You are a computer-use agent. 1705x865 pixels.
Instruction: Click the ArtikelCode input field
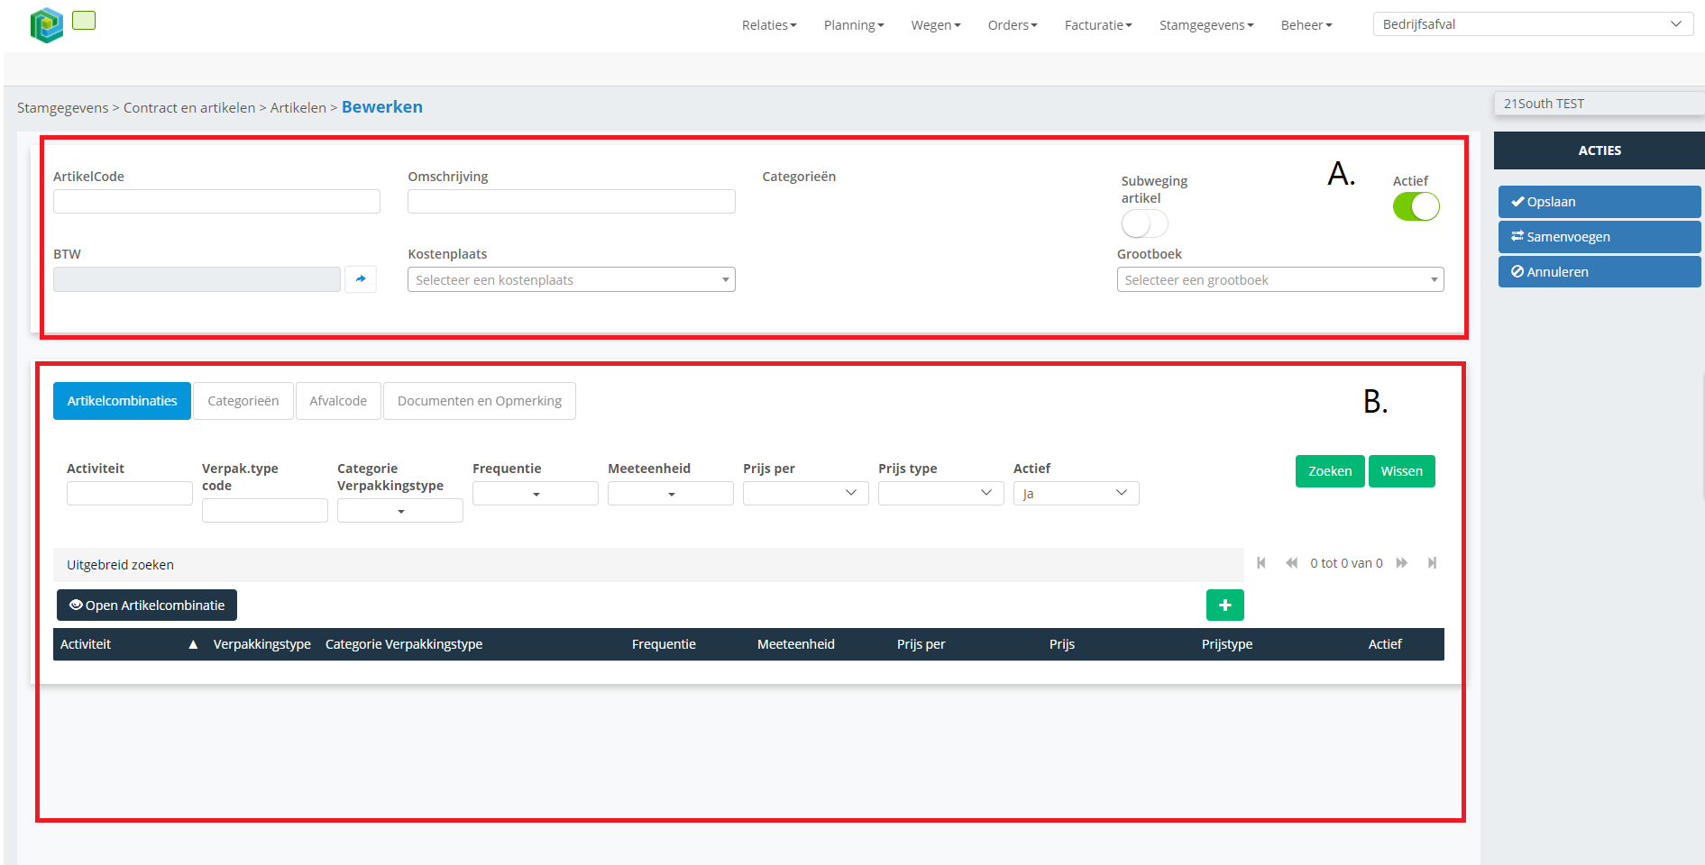coord(216,201)
